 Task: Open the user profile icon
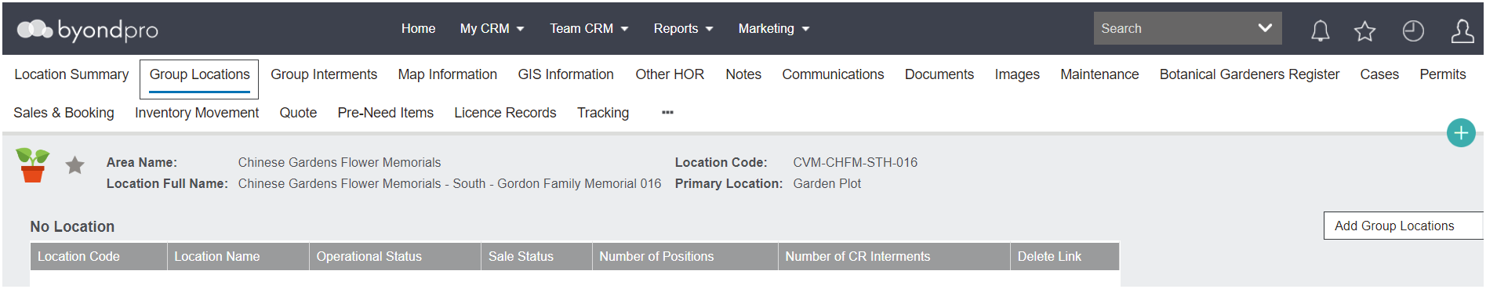1462,31
